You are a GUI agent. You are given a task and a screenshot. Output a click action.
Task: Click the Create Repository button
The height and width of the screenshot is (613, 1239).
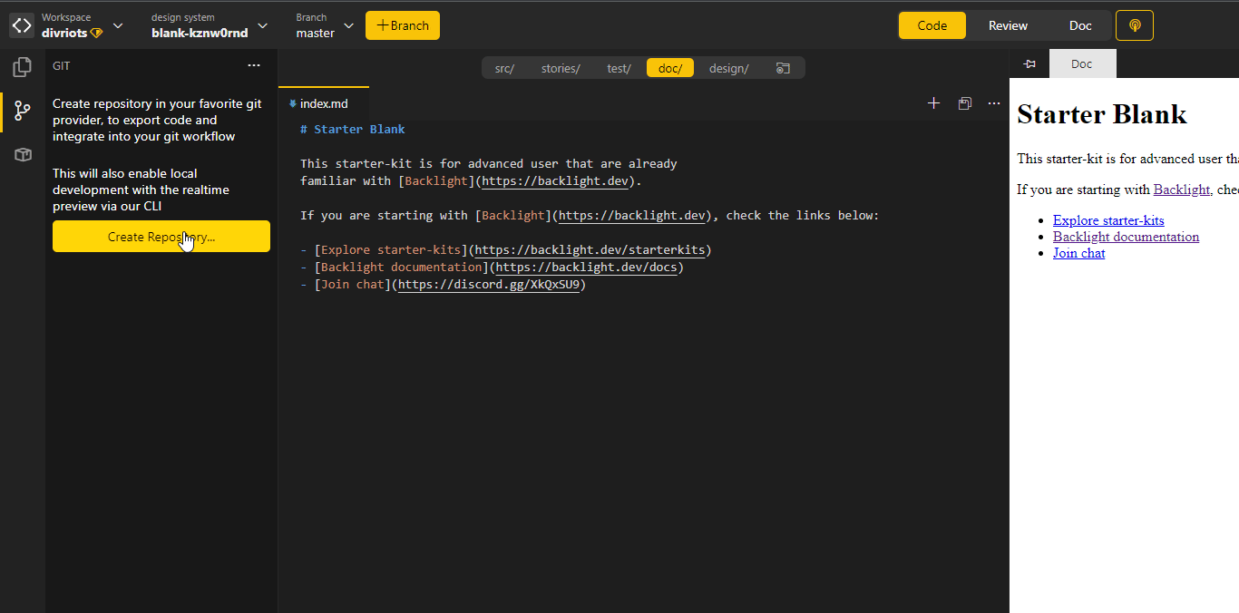coord(161,237)
